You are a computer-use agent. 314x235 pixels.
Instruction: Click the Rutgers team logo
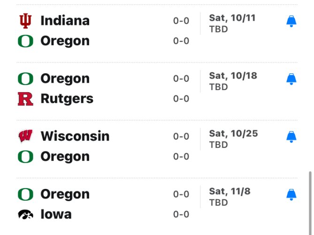point(25,99)
